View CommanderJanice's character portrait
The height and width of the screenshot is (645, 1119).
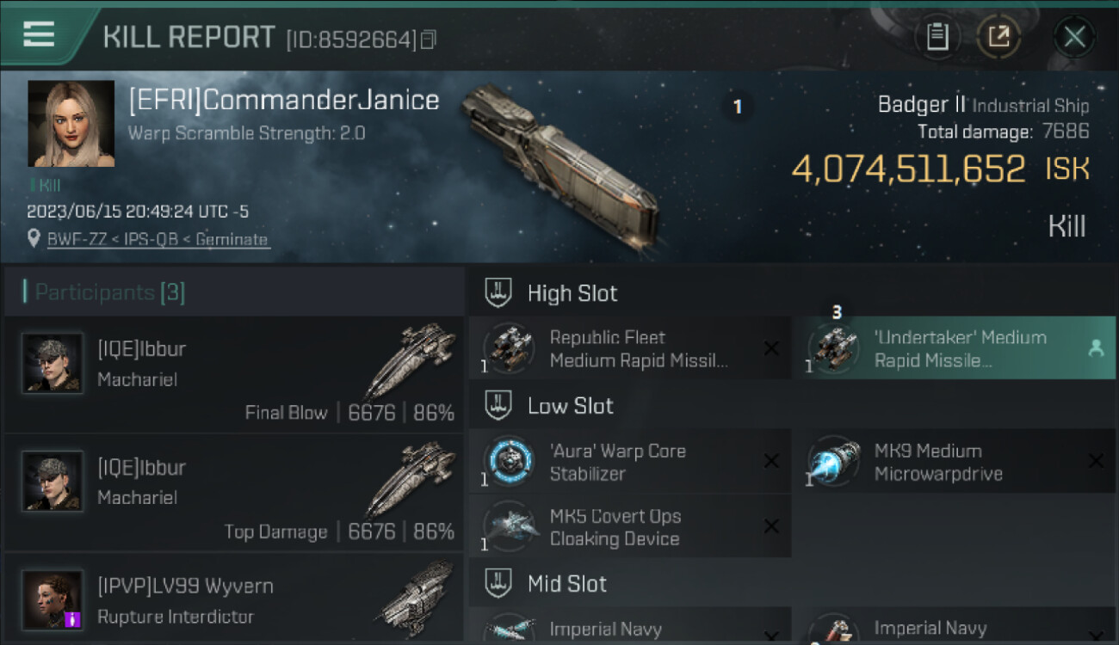click(71, 124)
